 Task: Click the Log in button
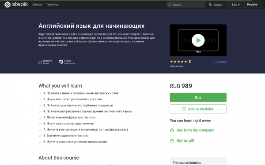[236, 4]
